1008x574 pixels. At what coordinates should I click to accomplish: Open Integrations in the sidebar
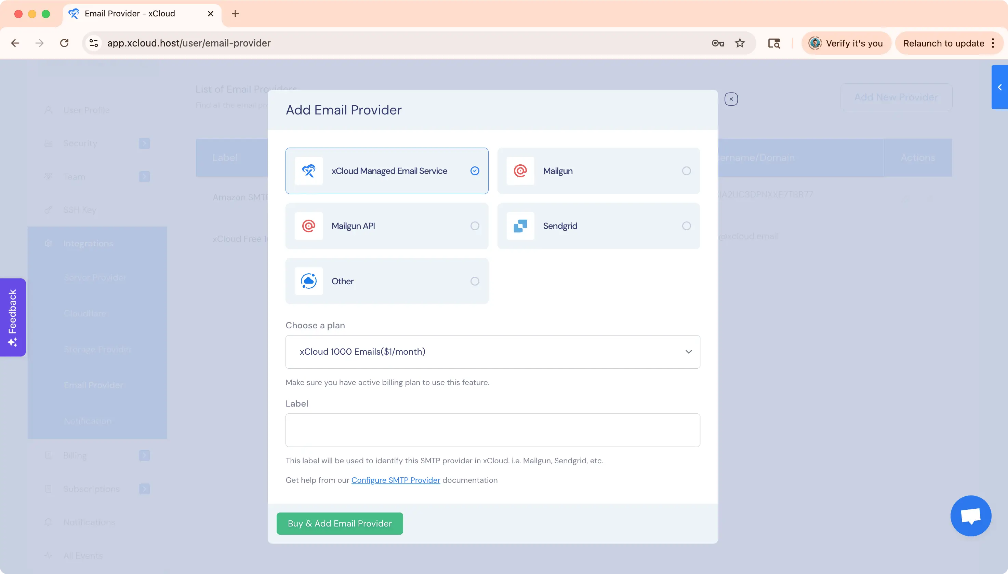coord(88,244)
